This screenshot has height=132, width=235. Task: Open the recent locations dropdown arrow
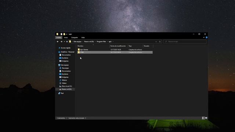[x=64, y=41]
